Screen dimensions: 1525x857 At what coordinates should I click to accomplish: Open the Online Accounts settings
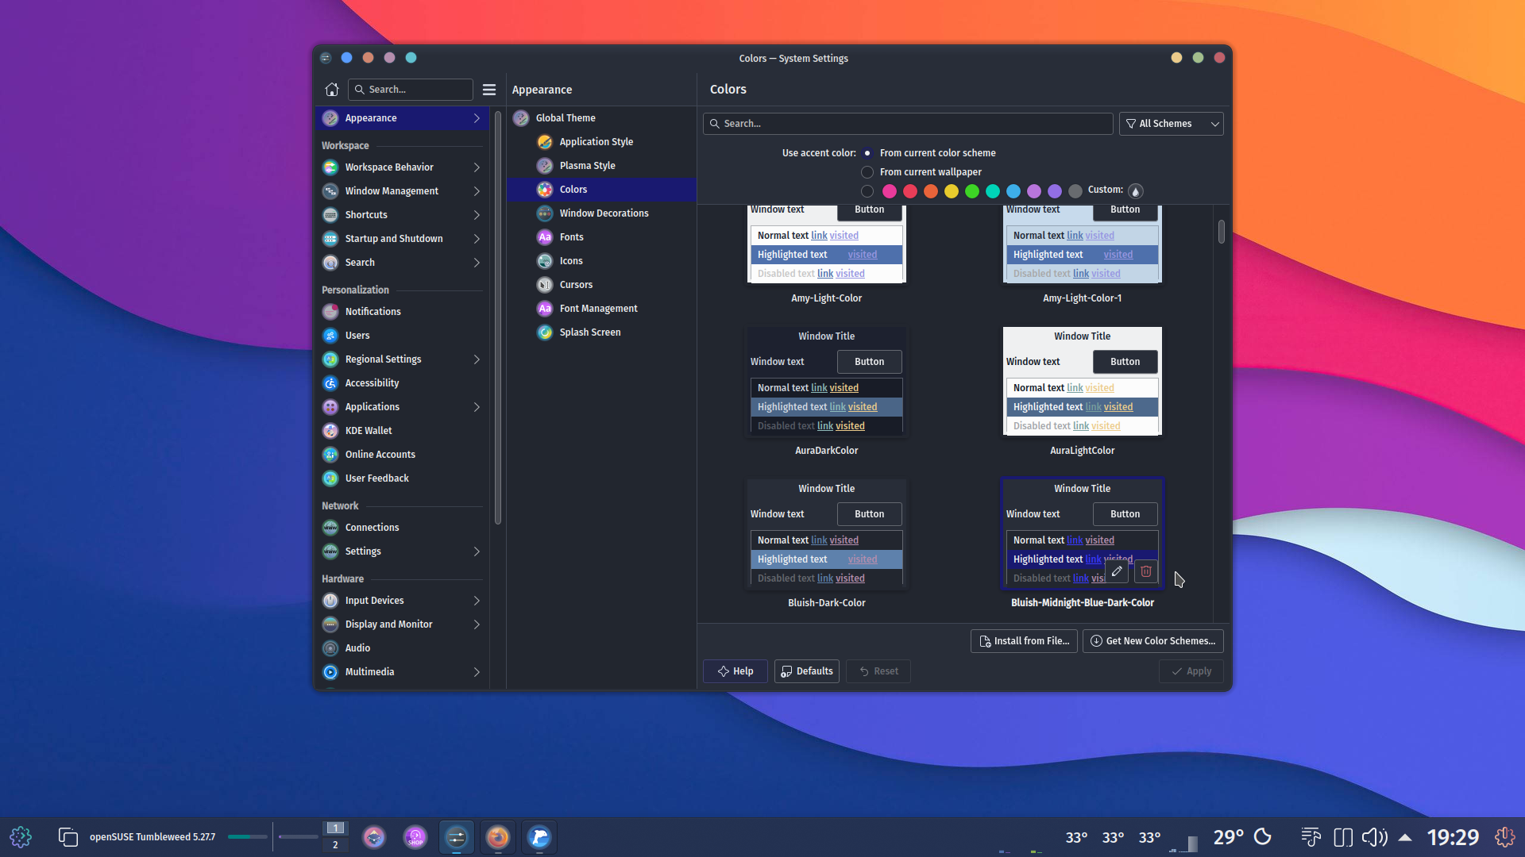click(403, 455)
